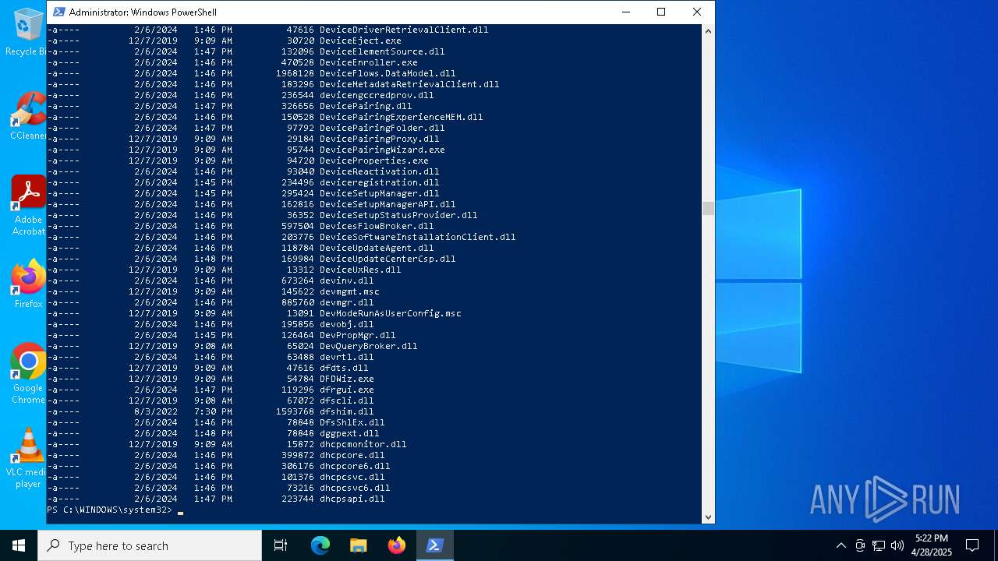Open the network tray icon
Viewport: 998px width, 561px height.
pyautogui.click(x=879, y=545)
